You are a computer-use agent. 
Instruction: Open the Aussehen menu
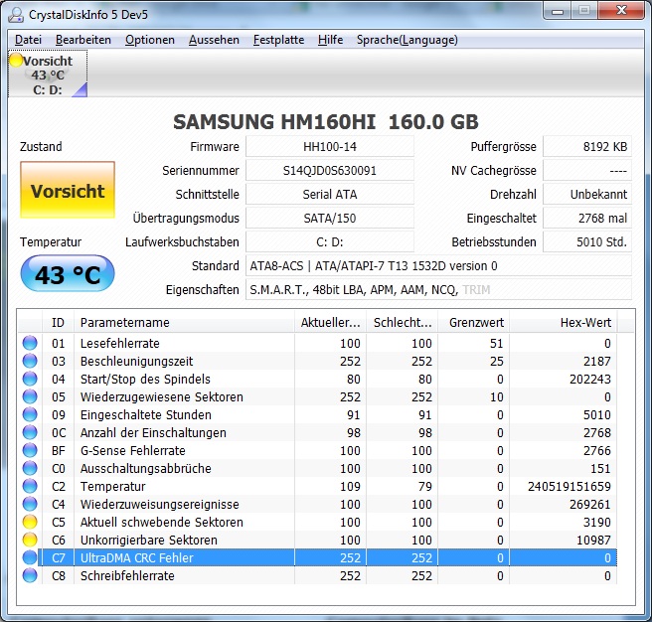(x=214, y=40)
